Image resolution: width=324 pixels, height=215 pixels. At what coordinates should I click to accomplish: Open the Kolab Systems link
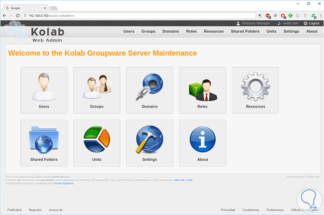coord(64,183)
